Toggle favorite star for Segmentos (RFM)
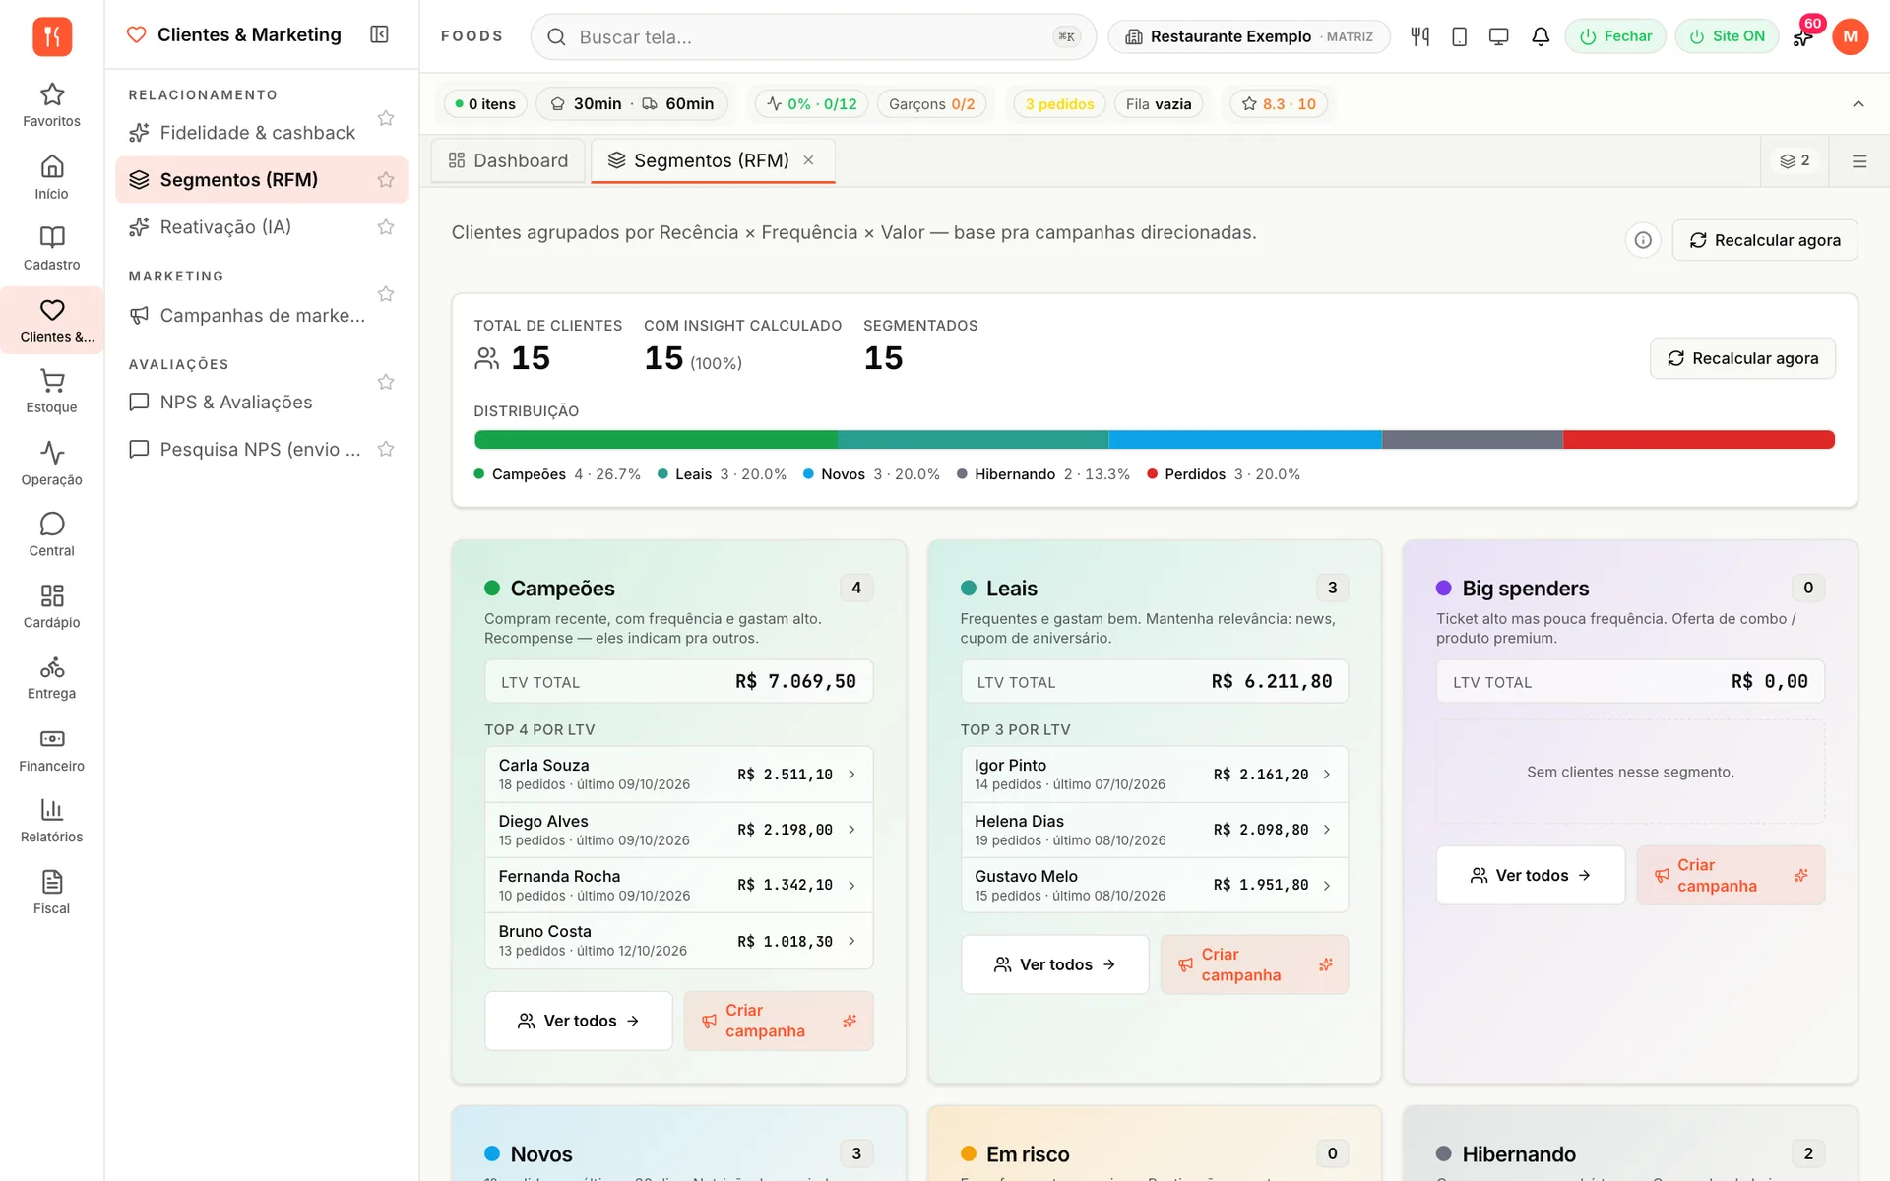Viewport: 1890px width, 1181px height. pyautogui.click(x=386, y=180)
